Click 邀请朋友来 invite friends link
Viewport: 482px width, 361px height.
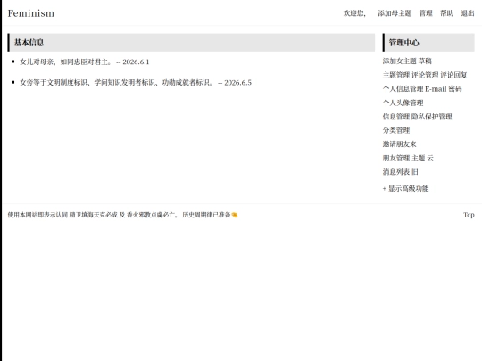400,144
